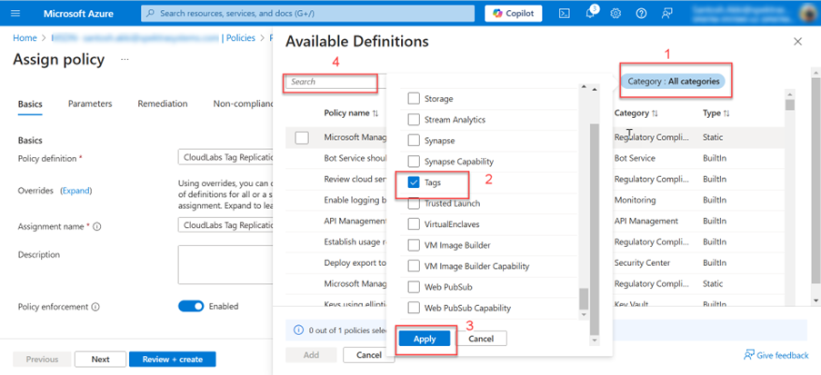Check the VM Image Builder Capability checkbox
This screenshot has width=821, height=375.
tap(414, 266)
